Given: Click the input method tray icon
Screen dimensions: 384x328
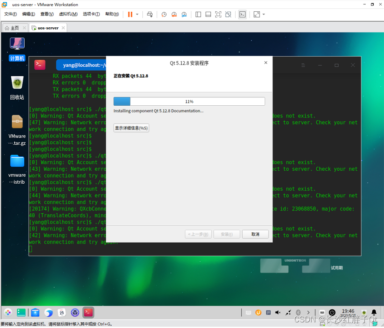Looking at the screenshot, I should 268,312.
